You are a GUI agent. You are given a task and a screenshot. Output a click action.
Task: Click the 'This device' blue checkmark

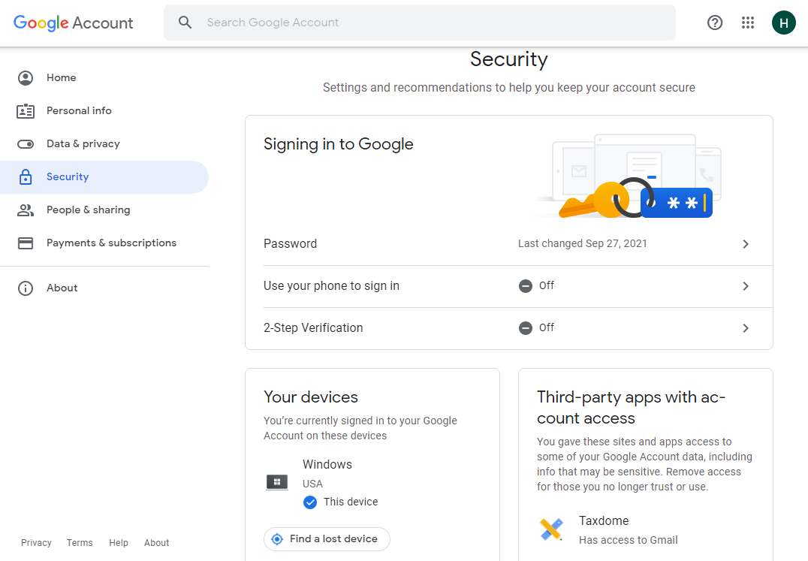310,502
